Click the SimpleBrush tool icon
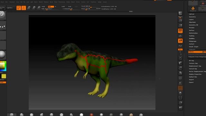Image resolution: width=206 pixels, height=116 pixels. (193, 9)
